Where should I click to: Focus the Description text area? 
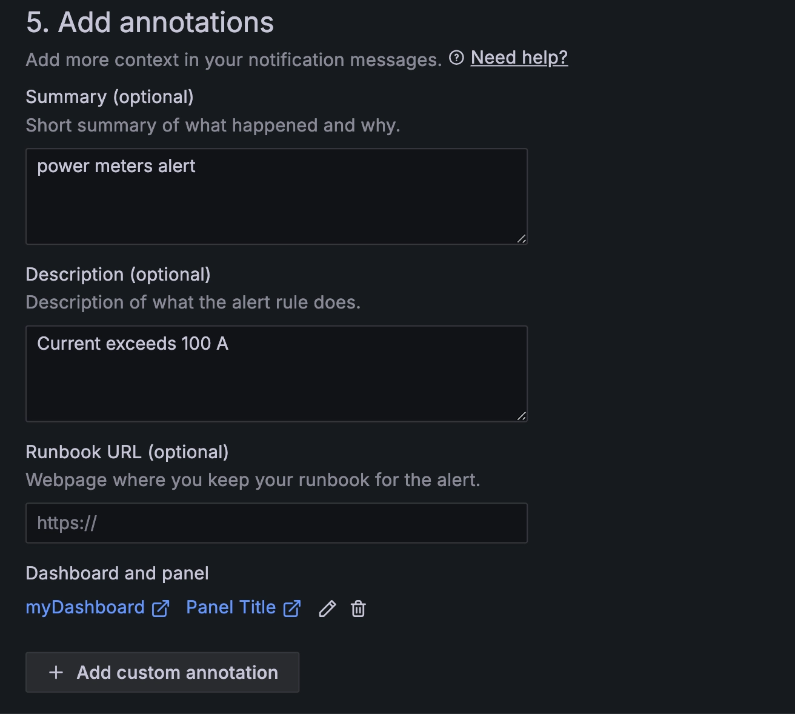(276, 373)
